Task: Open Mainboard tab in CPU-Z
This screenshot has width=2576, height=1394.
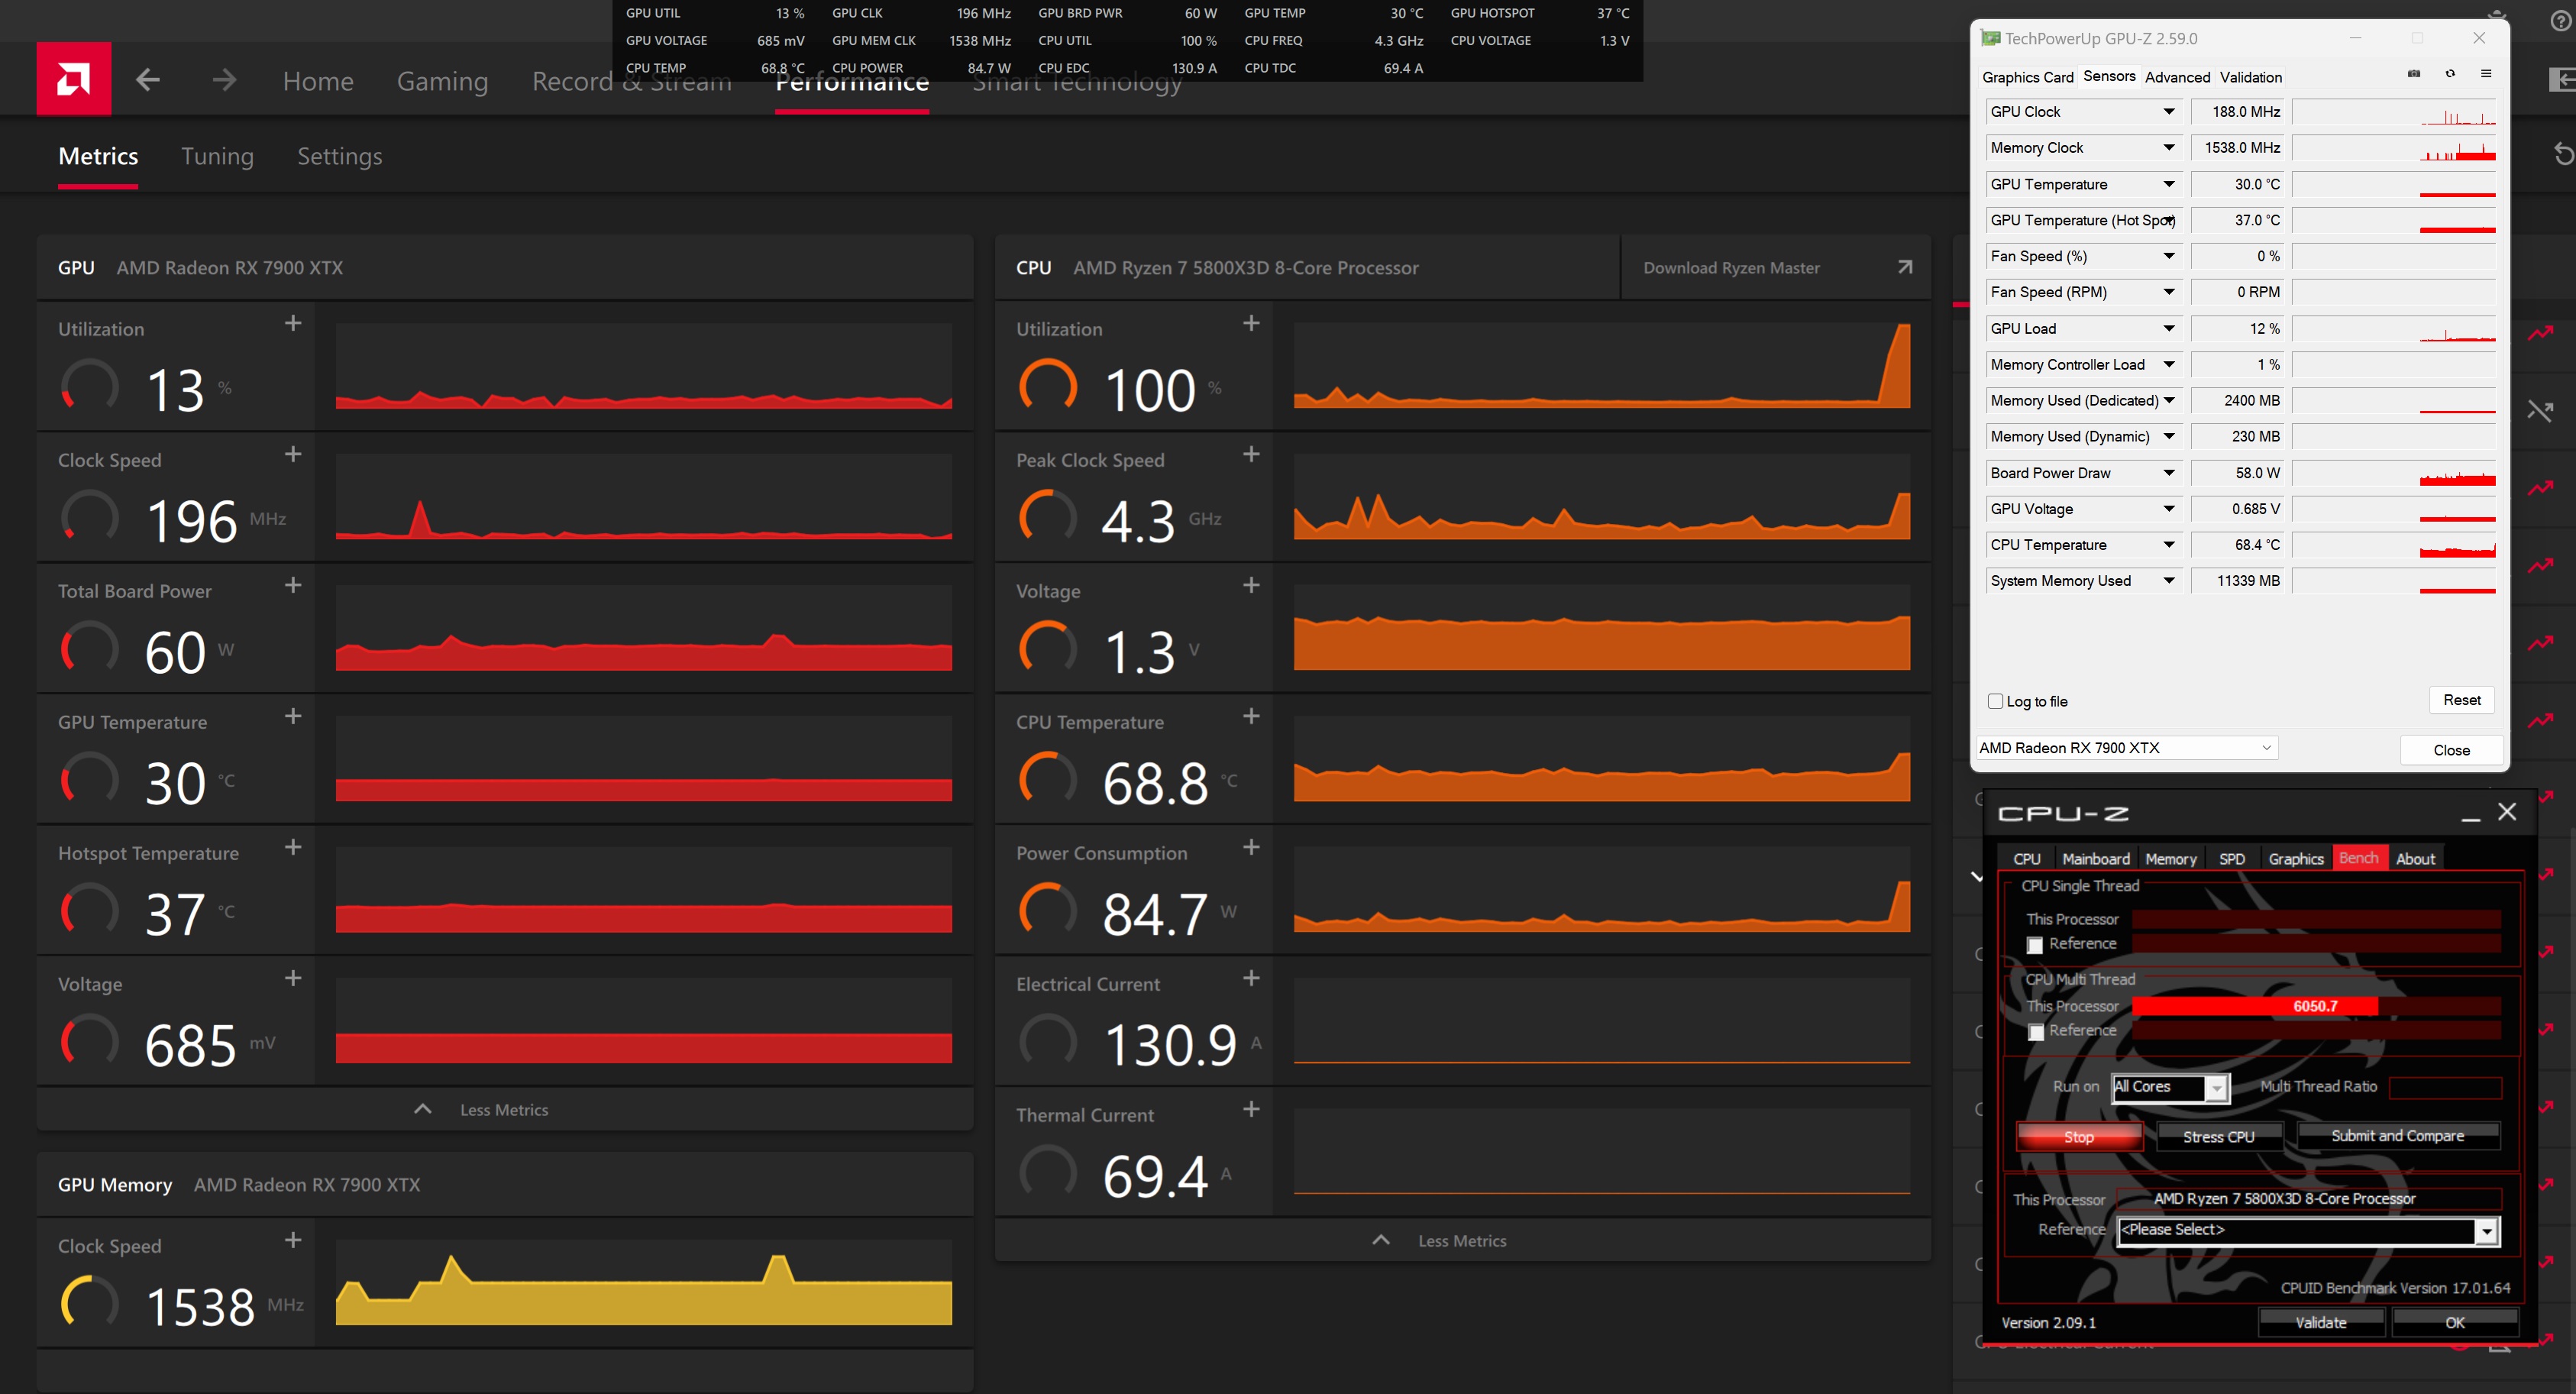Action: coord(2095,859)
